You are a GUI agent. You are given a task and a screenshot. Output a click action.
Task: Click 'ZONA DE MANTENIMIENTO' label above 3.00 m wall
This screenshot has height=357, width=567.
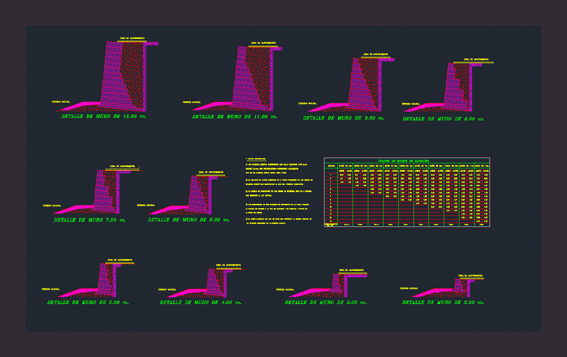351,270
